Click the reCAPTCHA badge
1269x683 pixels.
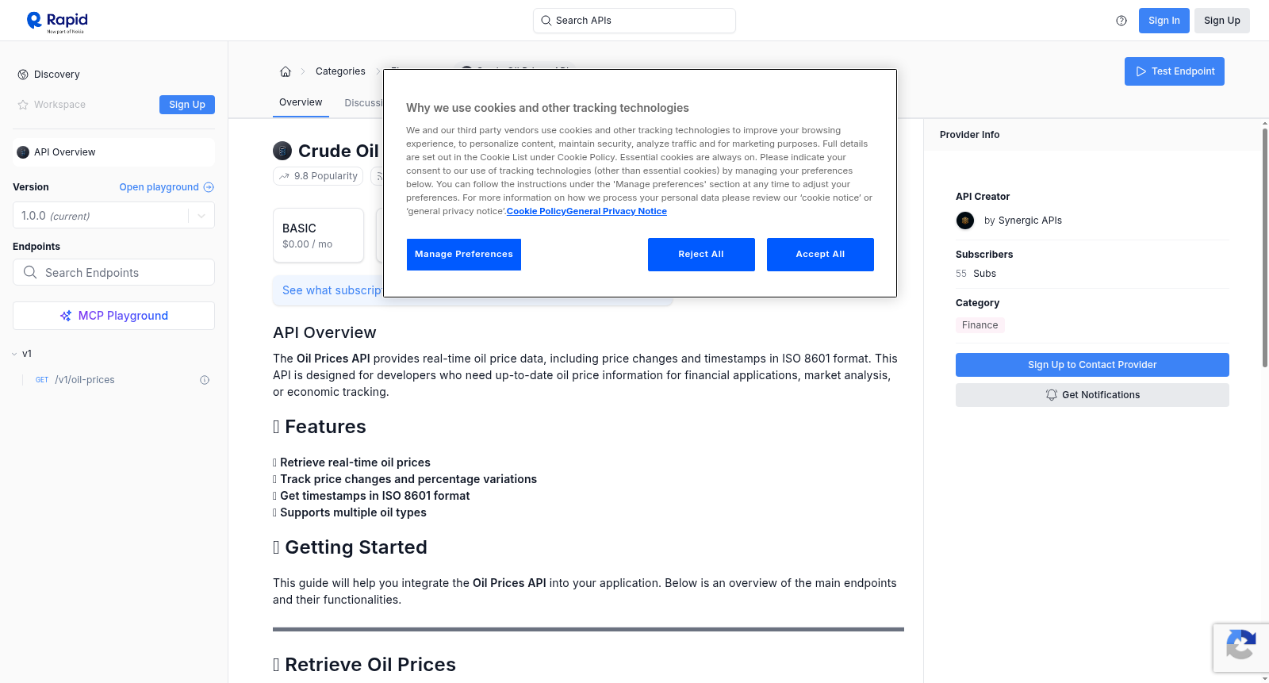click(x=1240, y=648)
